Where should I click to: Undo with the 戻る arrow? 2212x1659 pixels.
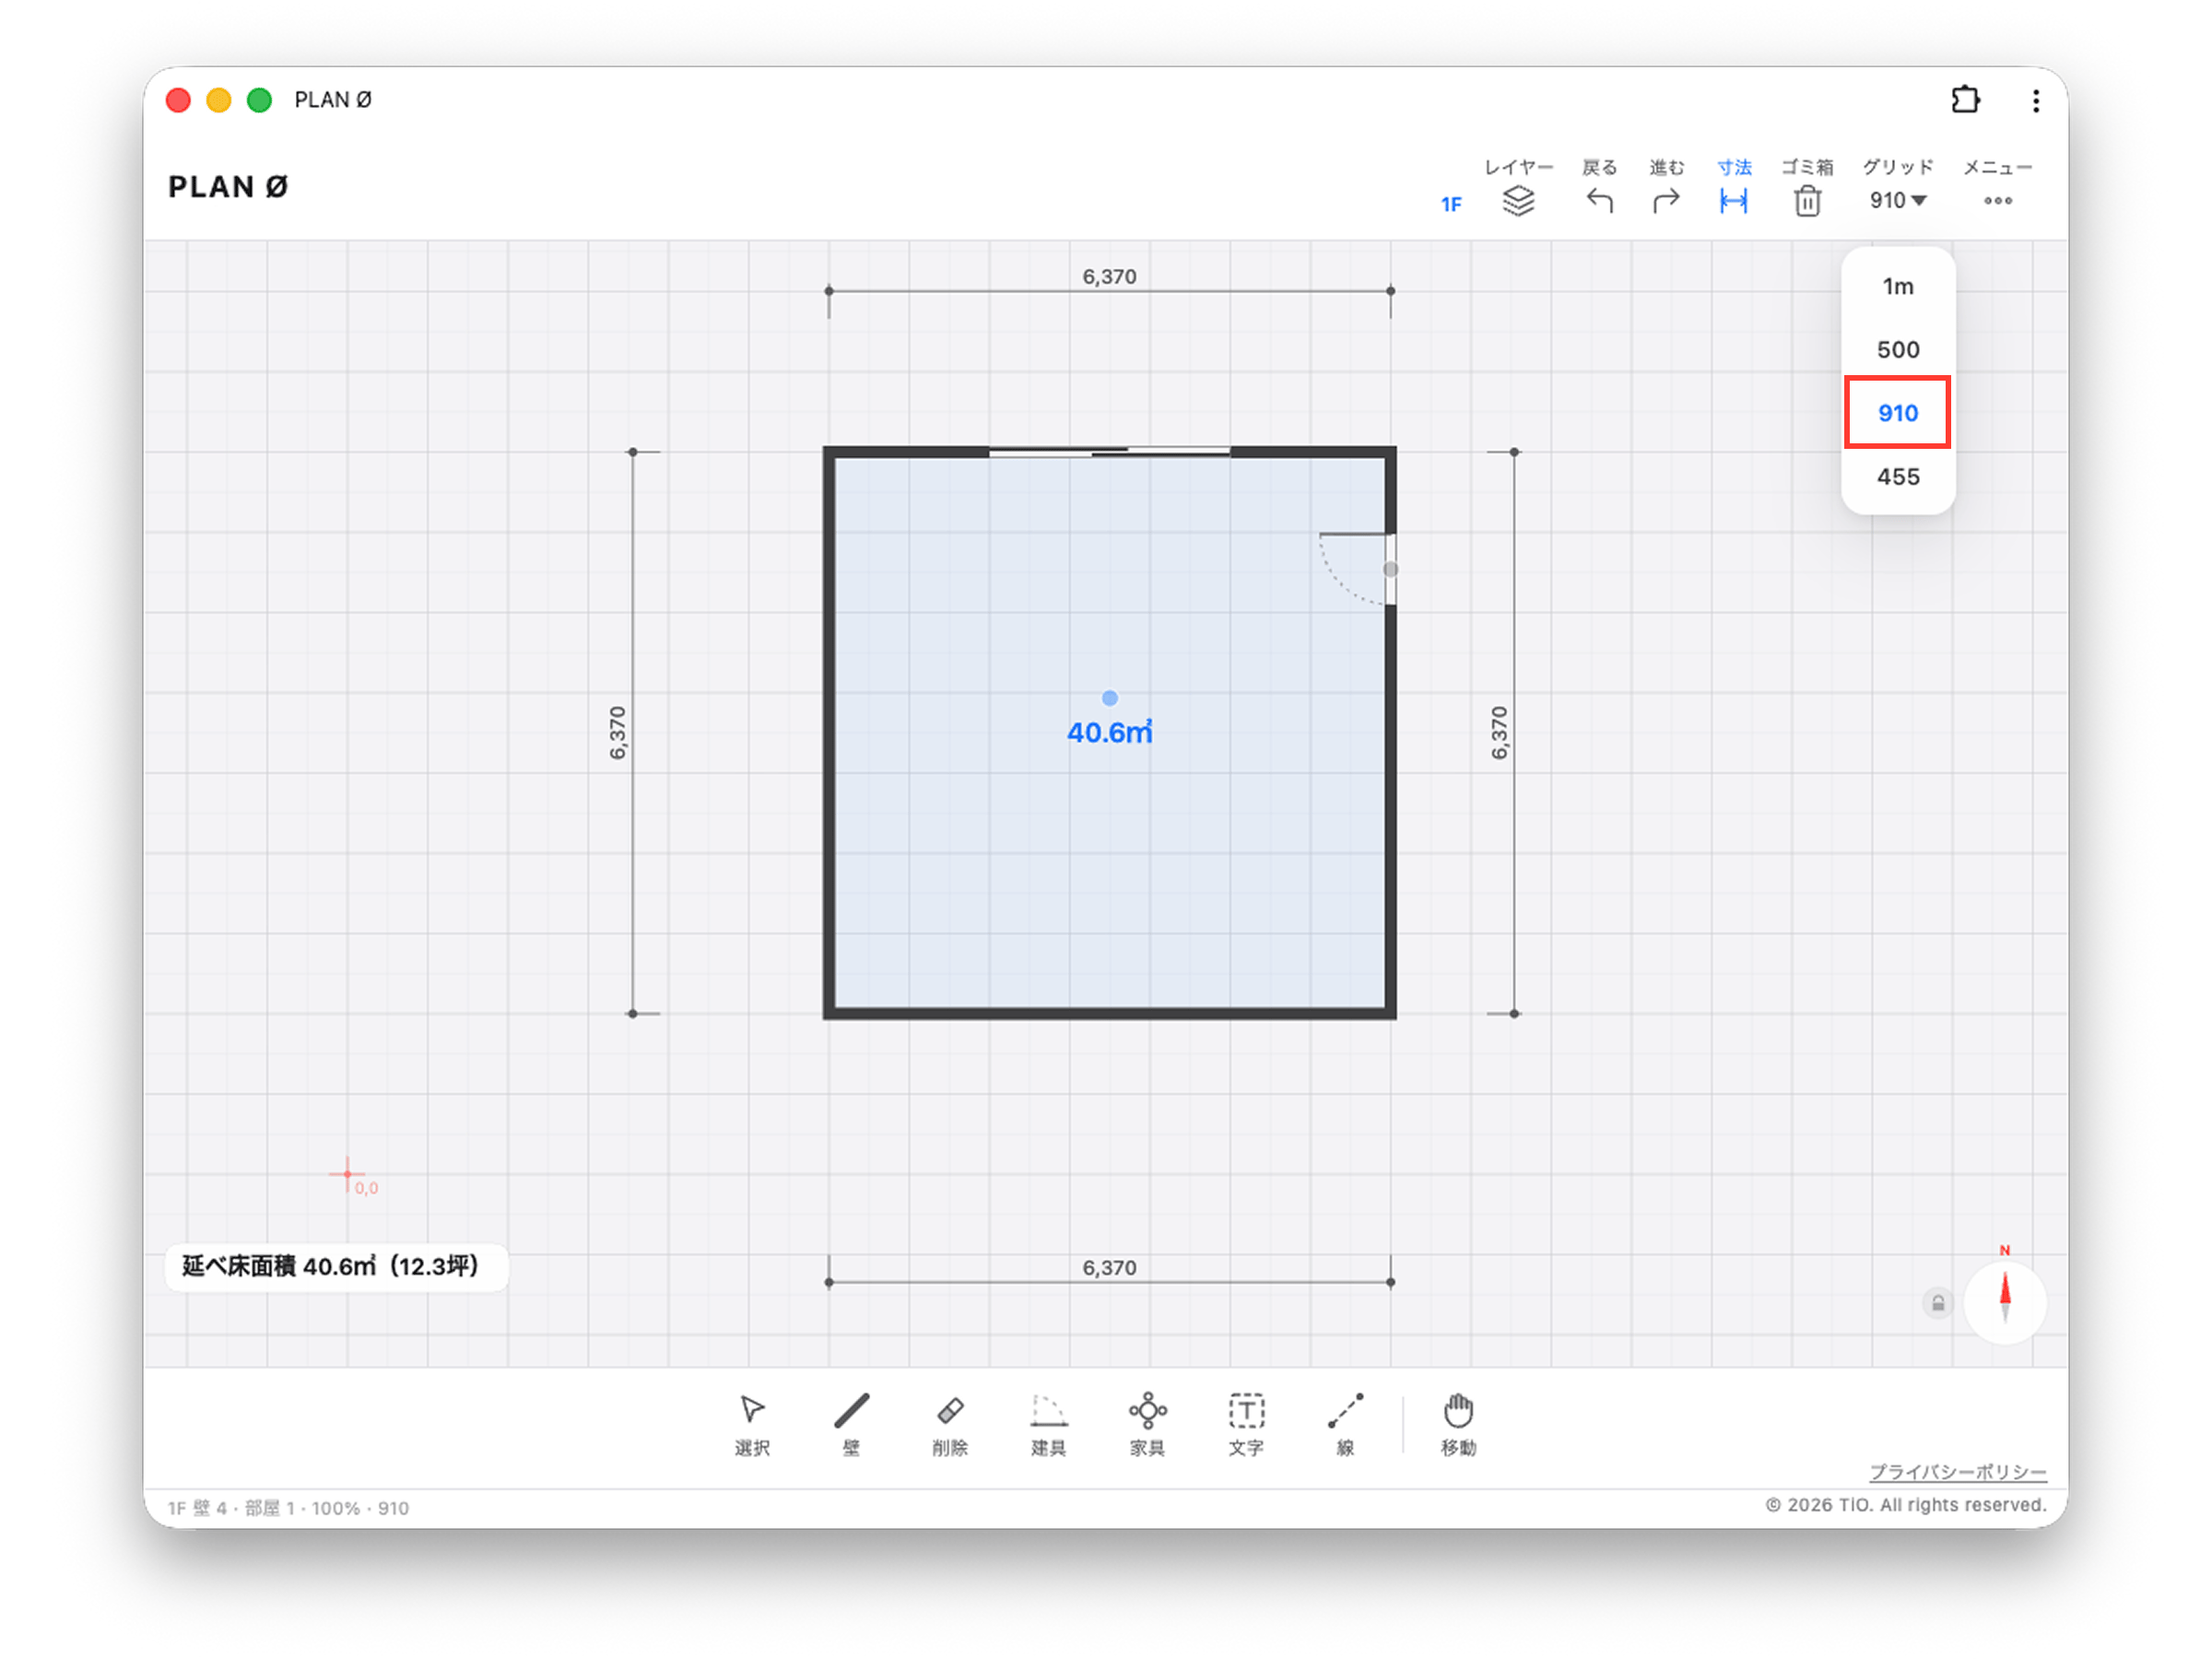pos(1599,187)
